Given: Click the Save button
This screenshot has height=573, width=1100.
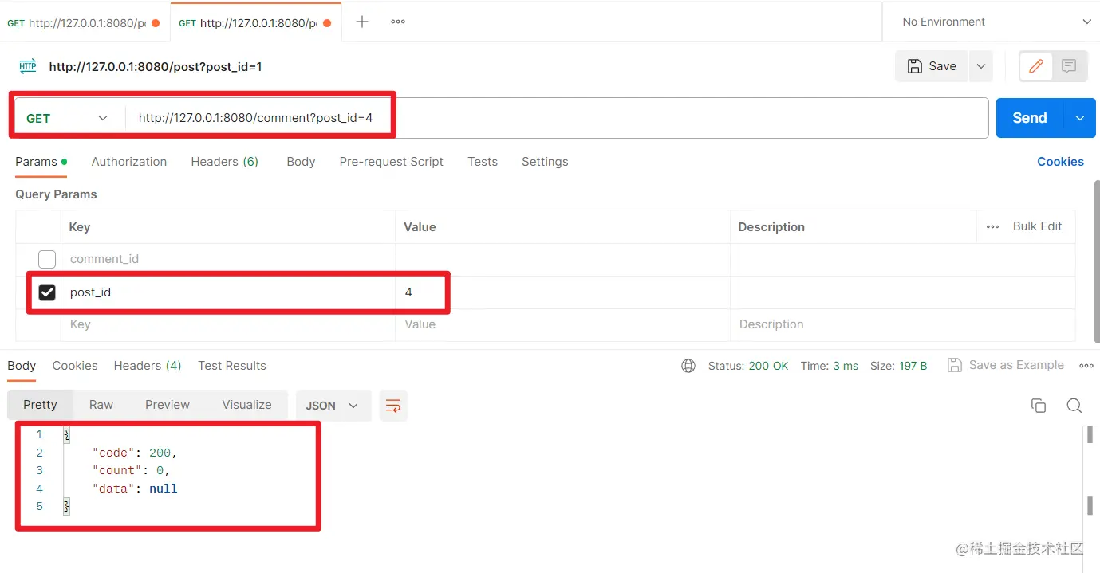Looking at the screenshot, I should coord(932,66).
